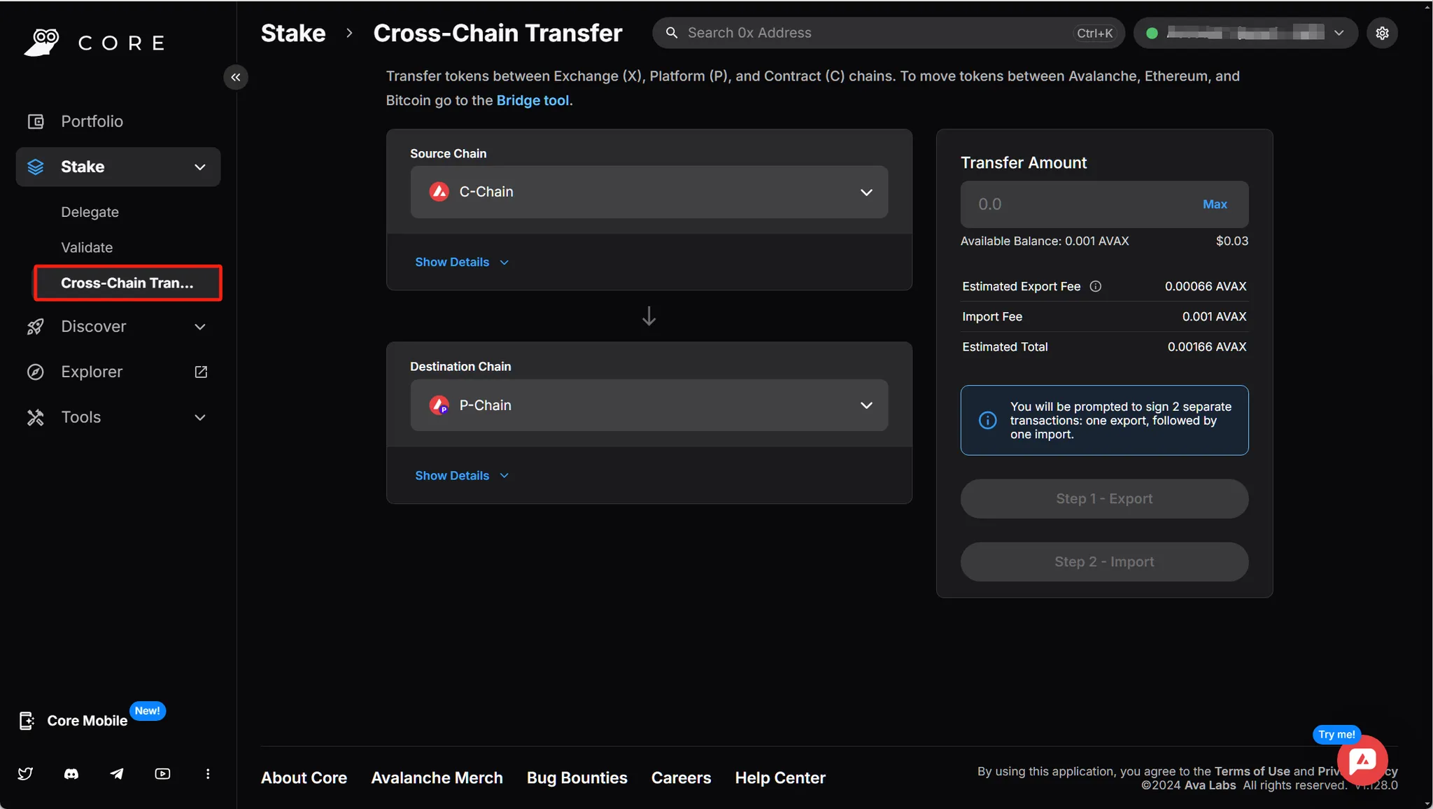Click the Discover rocket icon
Screen dimensions: 1433x809
35,326
